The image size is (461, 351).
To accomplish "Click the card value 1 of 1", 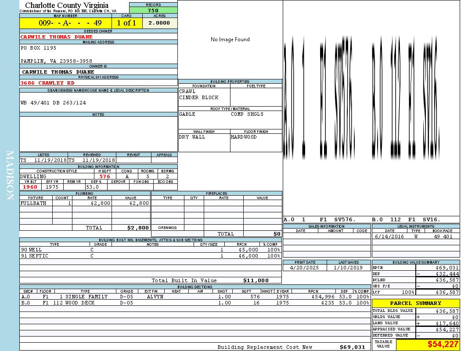I will [x=127, y=23].
